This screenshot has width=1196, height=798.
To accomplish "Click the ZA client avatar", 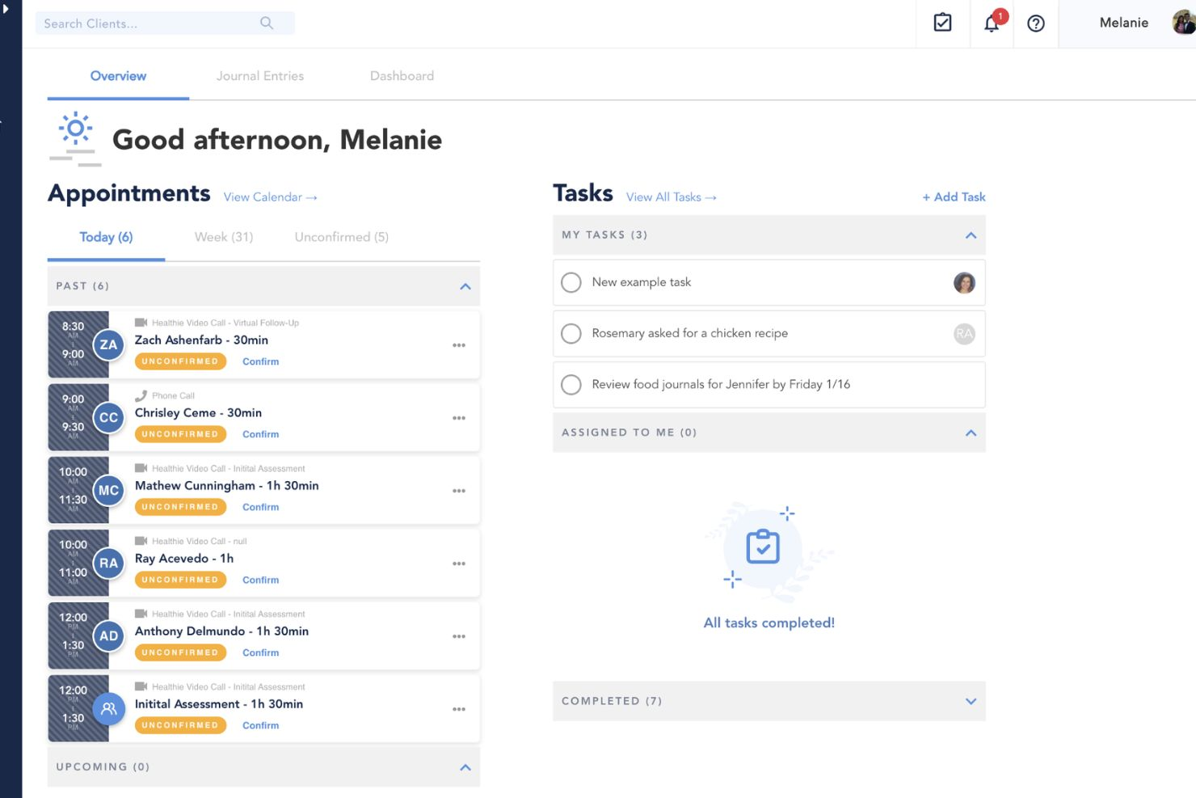I will click(x=108, y=345).
